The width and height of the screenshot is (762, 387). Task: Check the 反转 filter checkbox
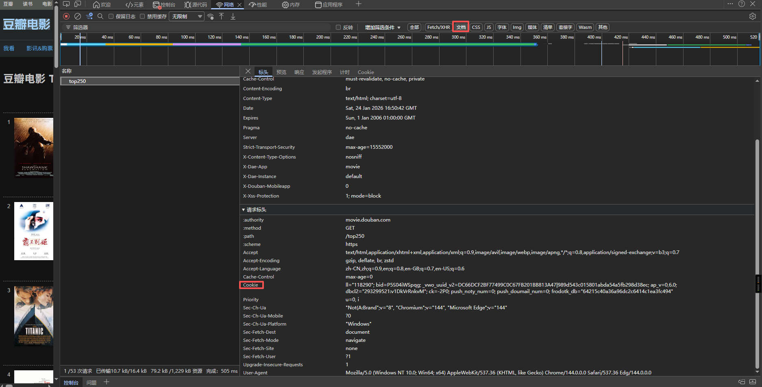(x=338, y=27)
